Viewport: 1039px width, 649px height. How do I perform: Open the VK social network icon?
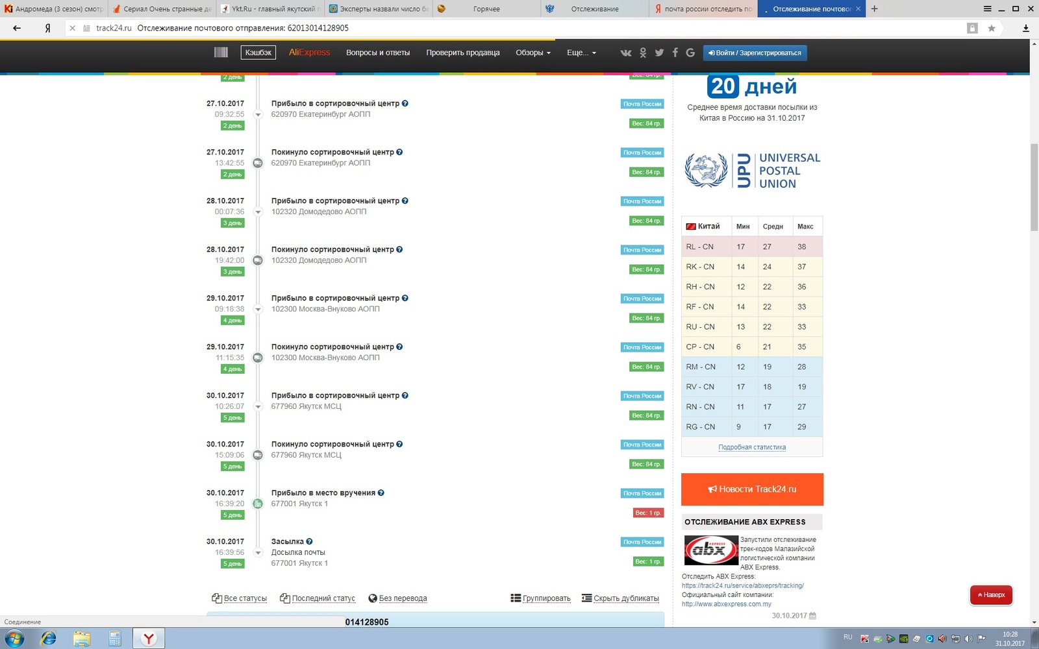[x=626, y=53]
